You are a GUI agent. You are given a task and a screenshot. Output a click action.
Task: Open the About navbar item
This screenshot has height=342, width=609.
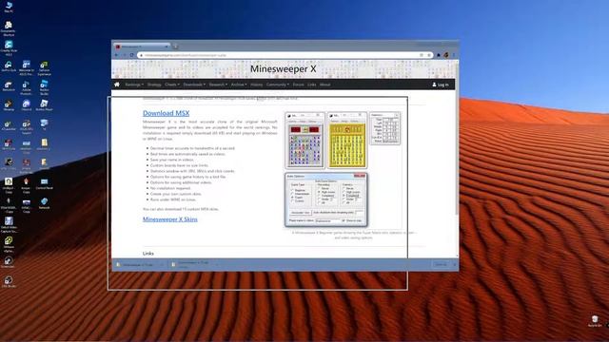(325, 85)
